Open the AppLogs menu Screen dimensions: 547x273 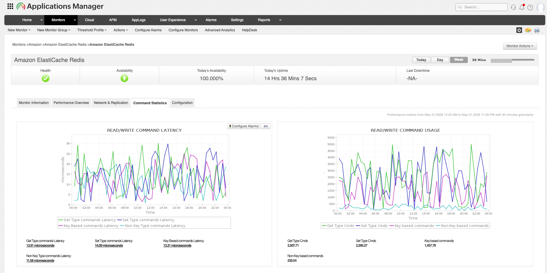pos(139,20)
